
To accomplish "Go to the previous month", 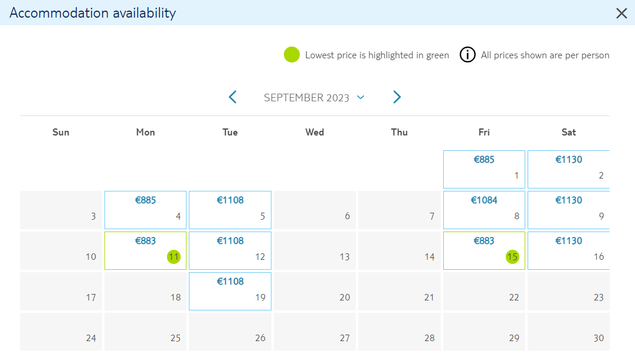I will 233,97.
